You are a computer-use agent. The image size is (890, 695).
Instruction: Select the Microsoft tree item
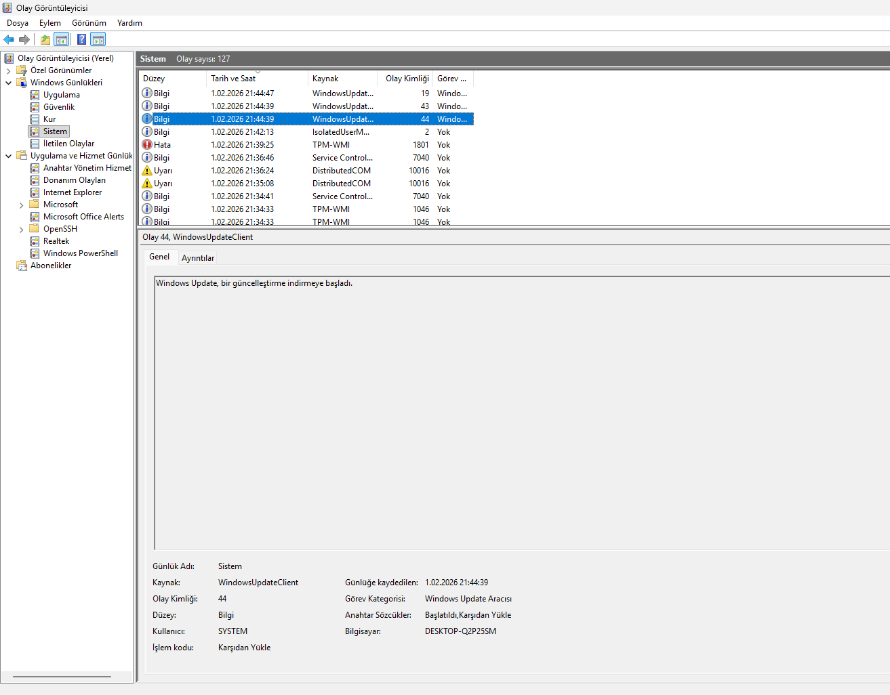coord(60,205)
